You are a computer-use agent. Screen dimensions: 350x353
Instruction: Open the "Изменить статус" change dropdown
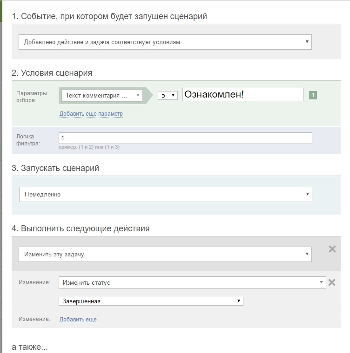click(192, 282)
